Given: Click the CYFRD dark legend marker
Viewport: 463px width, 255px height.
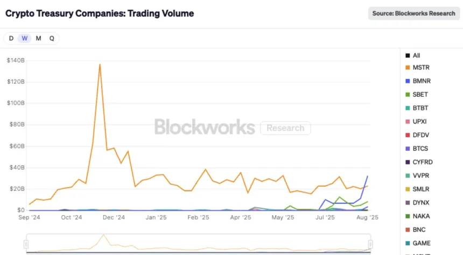Looking at the screenshot, I should (409, 162).
